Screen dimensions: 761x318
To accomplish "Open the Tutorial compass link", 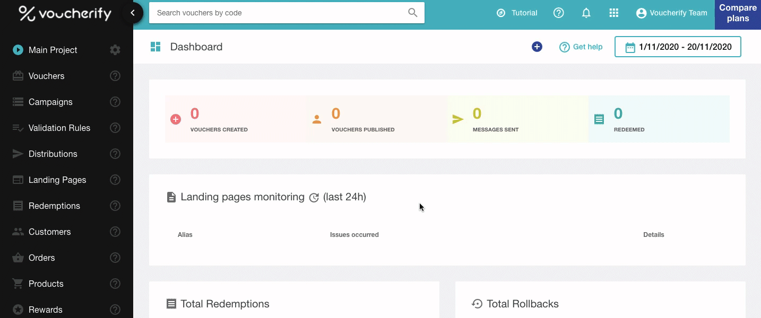I will click(517, 13).
